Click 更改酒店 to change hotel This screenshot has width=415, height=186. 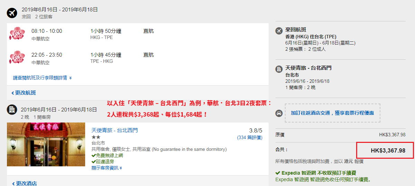tap(24, 183)
